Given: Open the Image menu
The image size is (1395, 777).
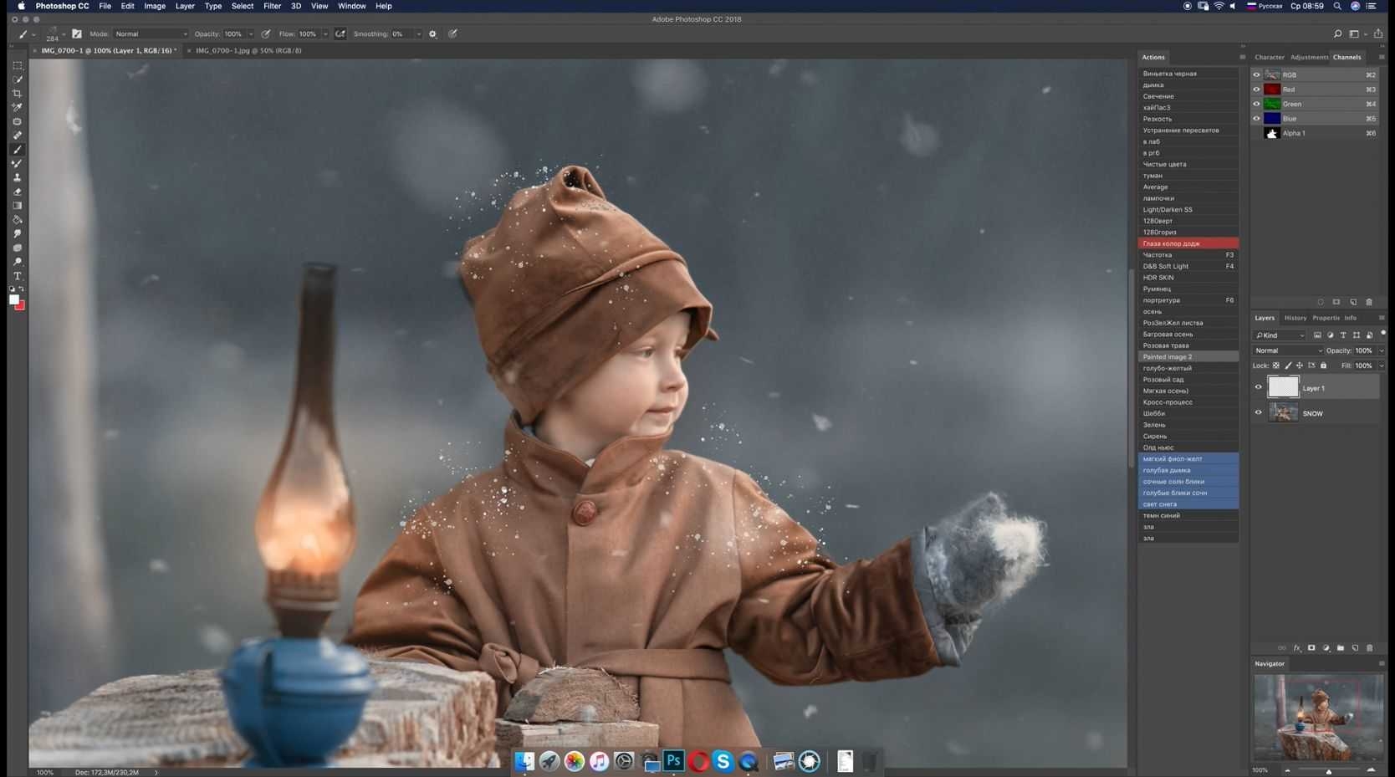Looking at the screenshot, I should point(155,6).
